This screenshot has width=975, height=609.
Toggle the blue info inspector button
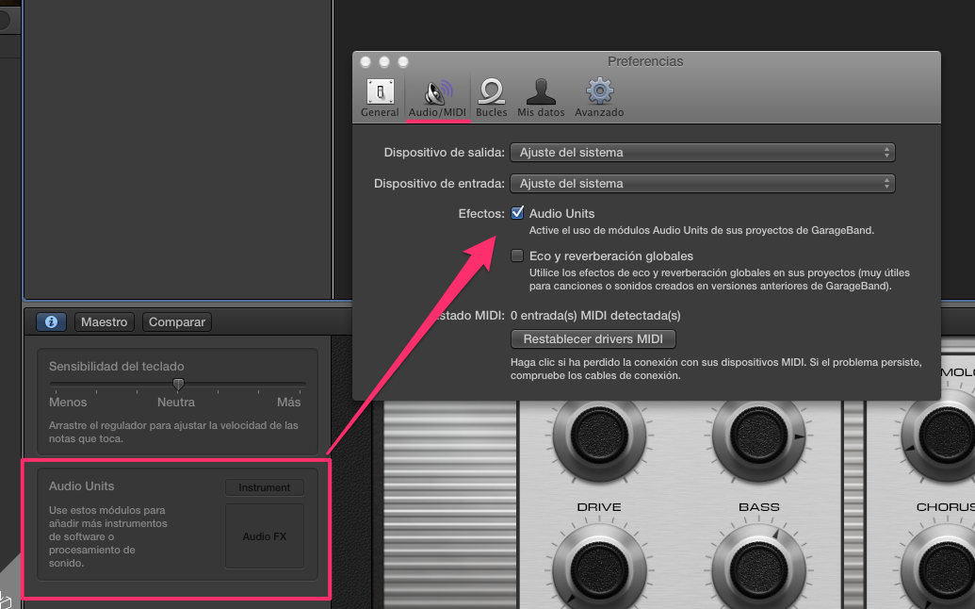click(x=51, y=321)
